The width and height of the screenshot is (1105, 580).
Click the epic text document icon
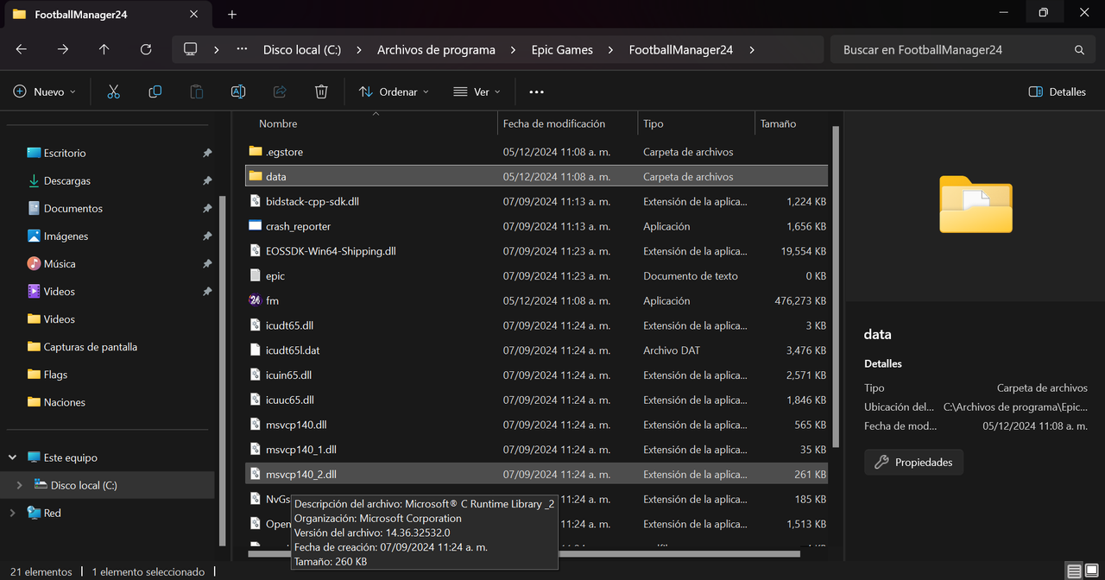click(255, 275)
